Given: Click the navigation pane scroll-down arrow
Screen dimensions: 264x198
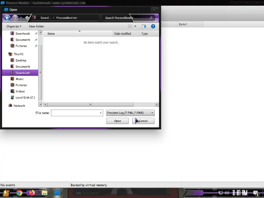Looking at the screenshot, I should coord(40,105).
